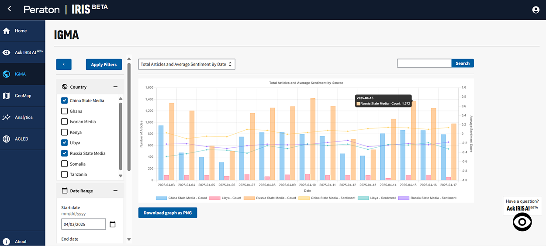
Task: Open the Ask IRIS AI eye icon widget
Action: point(522,222)
